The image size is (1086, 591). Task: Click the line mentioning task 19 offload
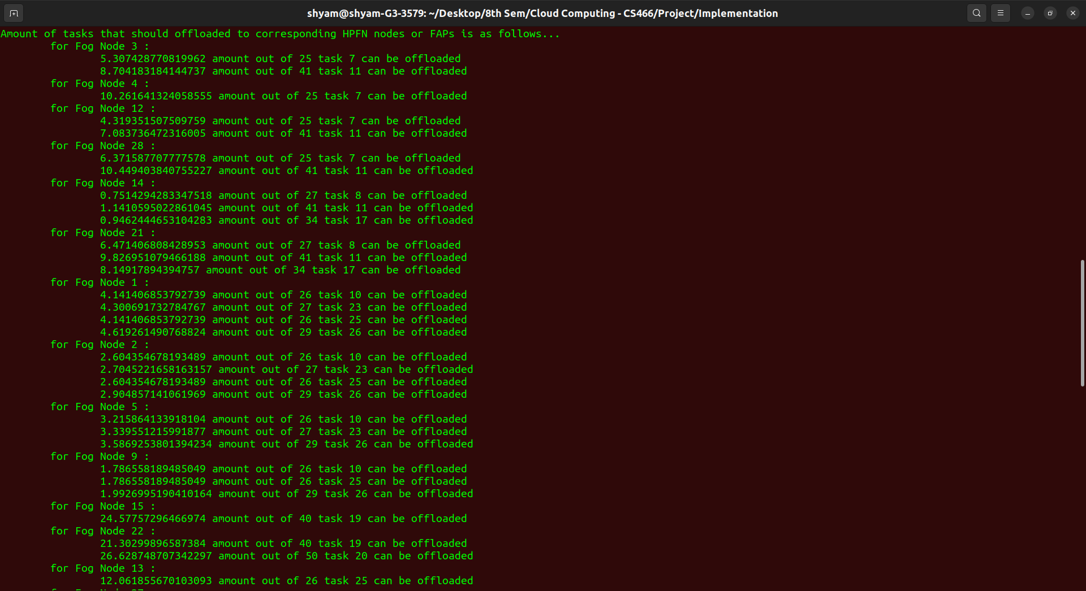(x=283, y=518)
